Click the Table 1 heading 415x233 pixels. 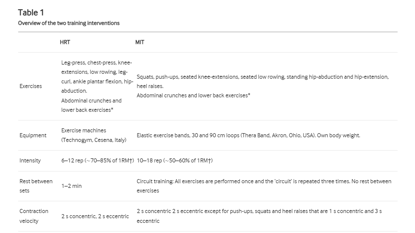click(31, 13)
